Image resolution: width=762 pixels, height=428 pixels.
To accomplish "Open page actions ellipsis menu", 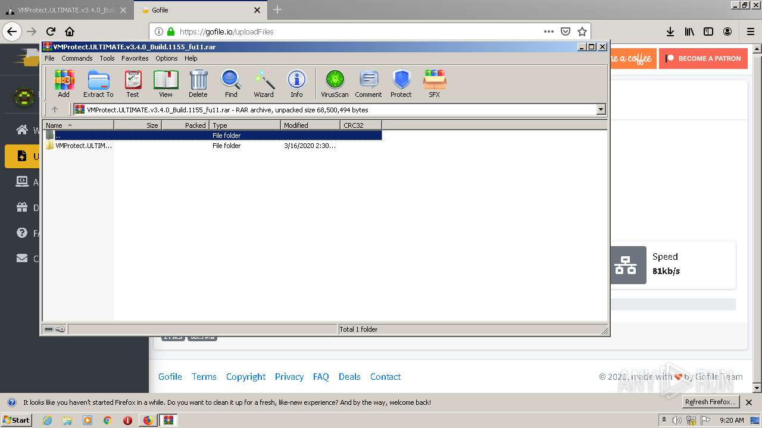I will tap(549, 32).
